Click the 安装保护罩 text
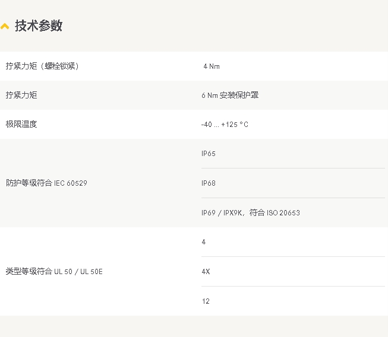Viewport: 388px width, 337px height. point(239,95)
